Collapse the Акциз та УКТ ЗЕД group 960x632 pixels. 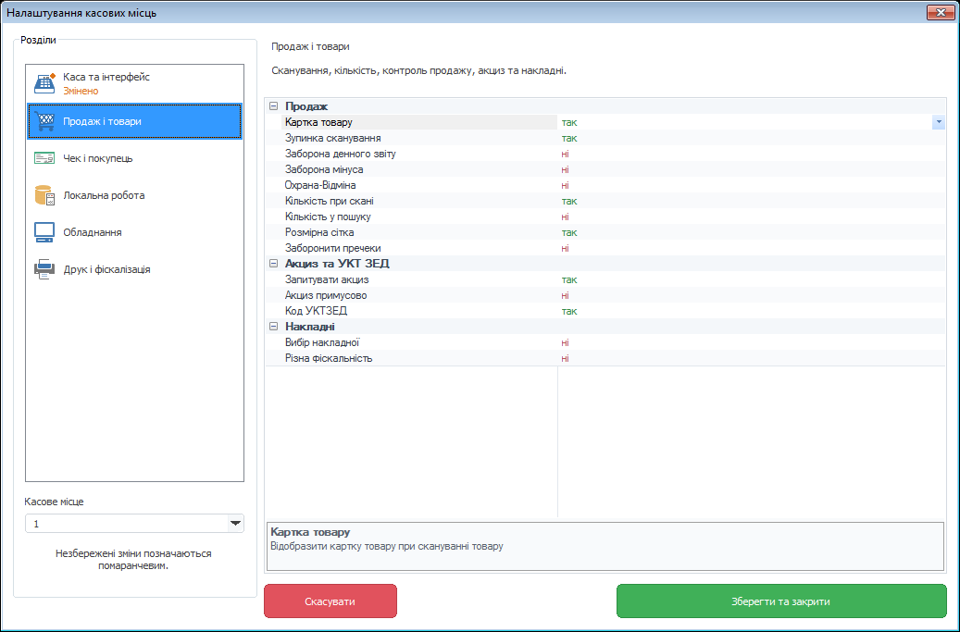274,264
